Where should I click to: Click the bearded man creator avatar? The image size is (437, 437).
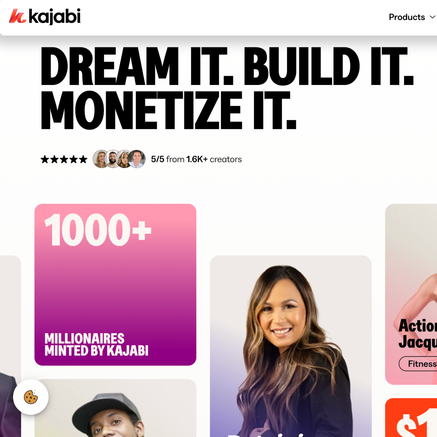click(113, 159)
